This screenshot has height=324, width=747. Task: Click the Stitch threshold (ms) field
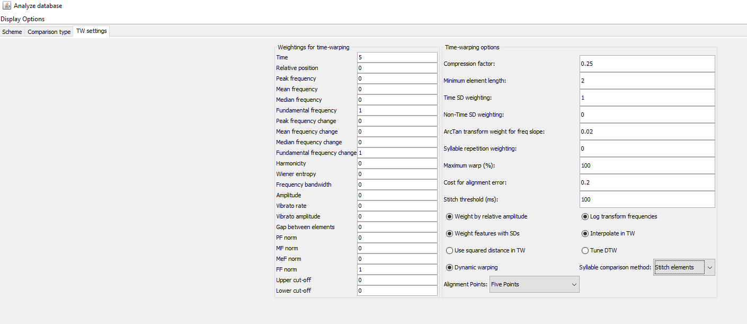[647, 199]
